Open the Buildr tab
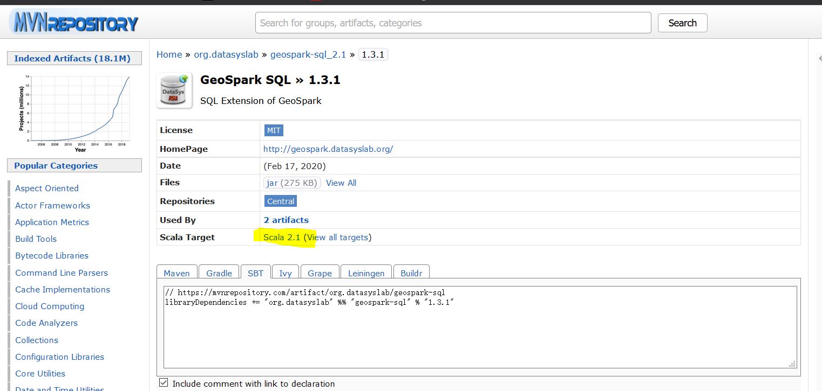This screenshot has height=391, width=822. pyautogui.click(x=411, y=273)
